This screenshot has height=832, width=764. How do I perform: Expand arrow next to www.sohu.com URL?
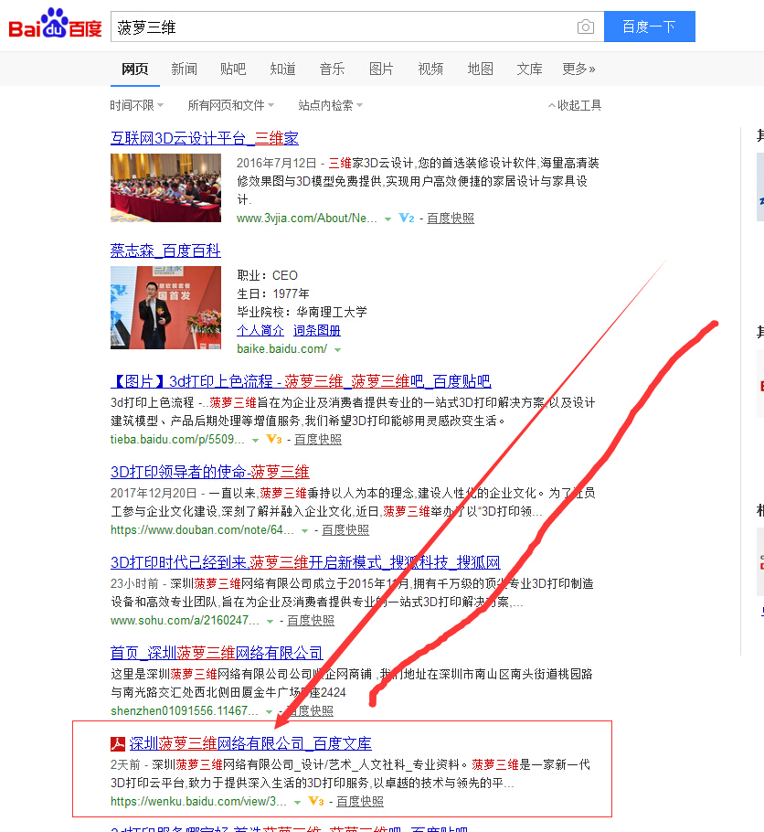(271, 622)
